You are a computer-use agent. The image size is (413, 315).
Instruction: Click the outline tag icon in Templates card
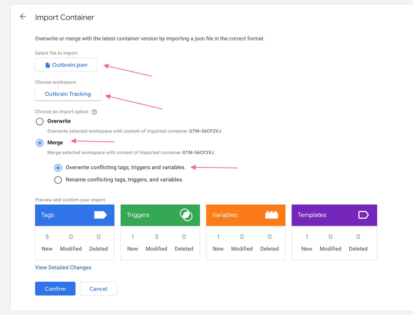[363, 215]
